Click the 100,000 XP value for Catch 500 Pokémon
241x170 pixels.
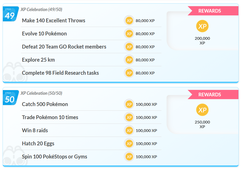[146, 104]
